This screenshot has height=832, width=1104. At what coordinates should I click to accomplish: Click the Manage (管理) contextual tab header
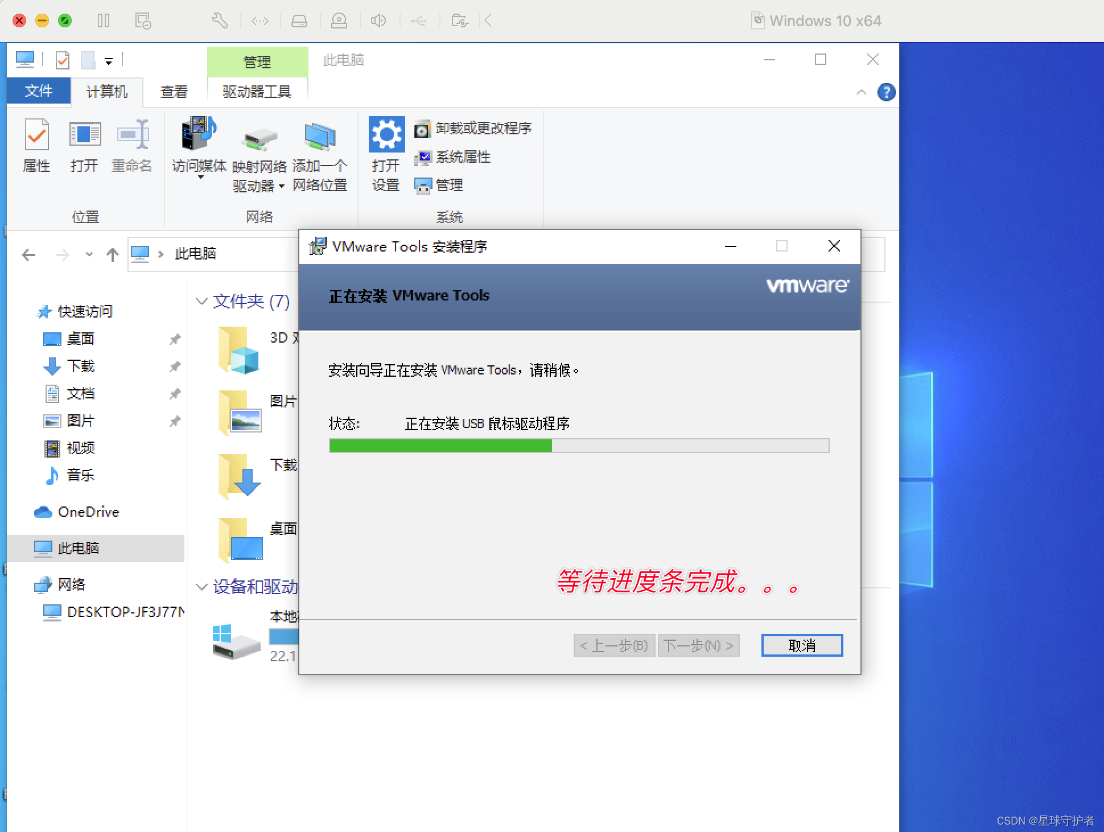[x=257, y=61]
